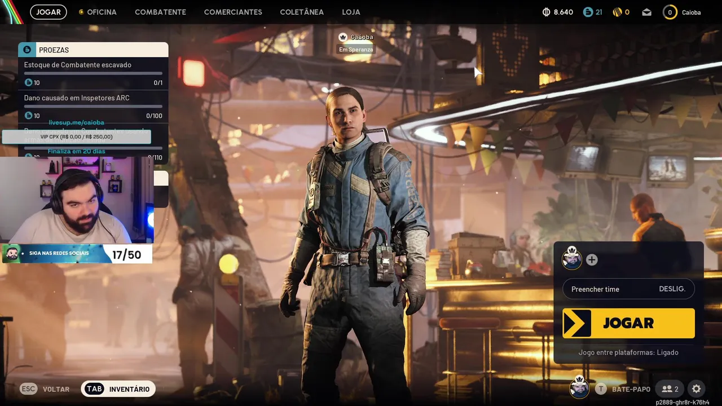The image size is (722, 406).
Task: Click the crown icon above the character
Action: (342, 37)
